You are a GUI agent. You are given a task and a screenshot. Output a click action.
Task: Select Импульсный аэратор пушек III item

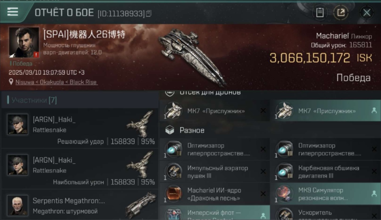coord(215,172)
